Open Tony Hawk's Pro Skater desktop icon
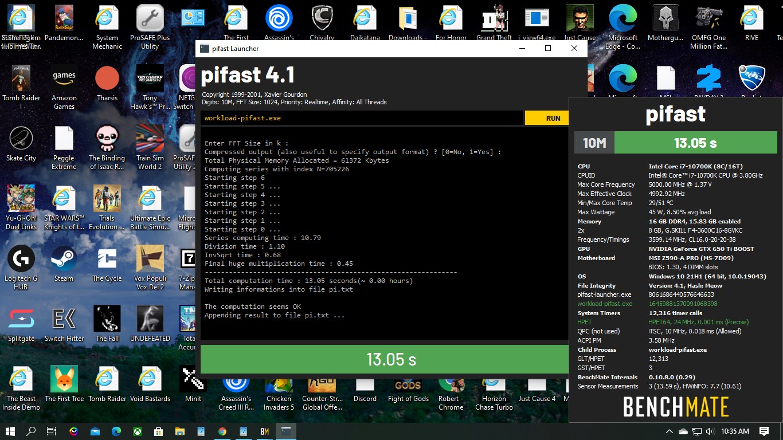783x440 pixels. click(x=150, y=87)
